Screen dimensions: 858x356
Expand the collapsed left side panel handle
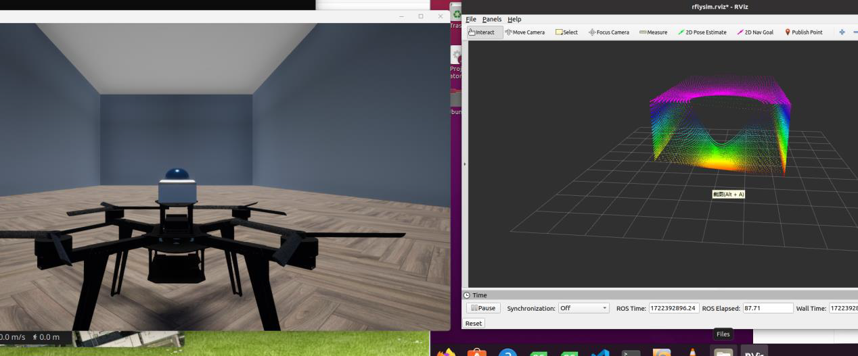(x=464, y=164)
